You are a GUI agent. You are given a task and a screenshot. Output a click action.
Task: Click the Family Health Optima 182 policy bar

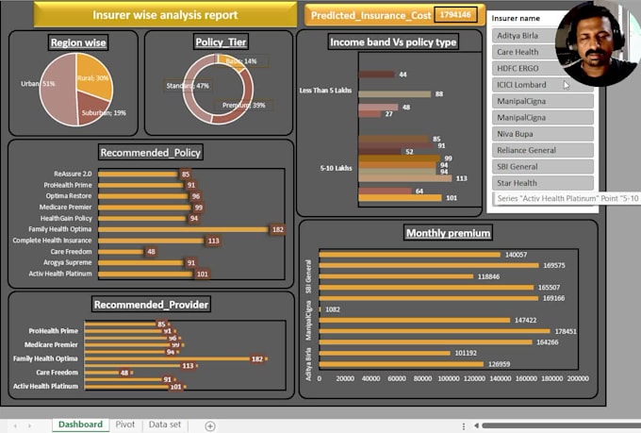click(x=183, y=229)
